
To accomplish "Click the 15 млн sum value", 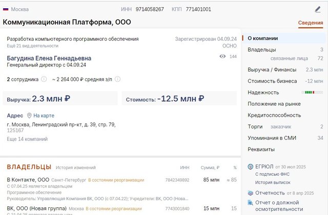I will 212,208.
